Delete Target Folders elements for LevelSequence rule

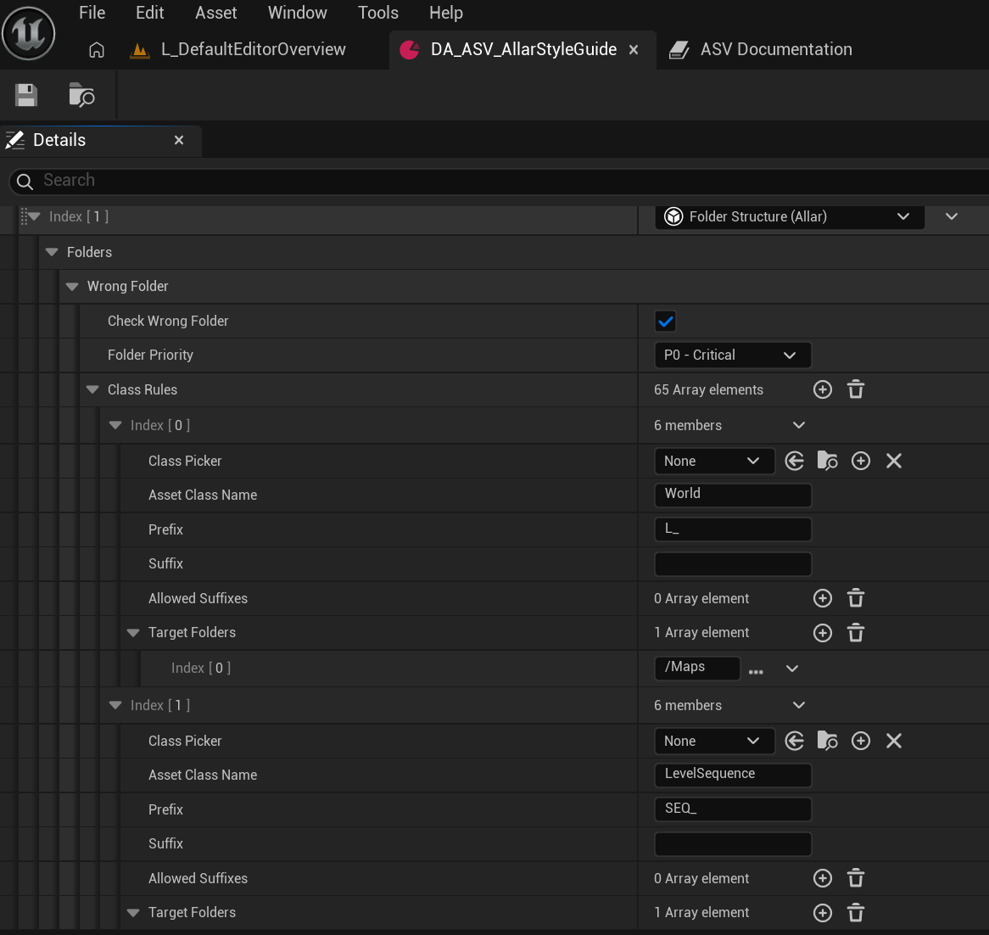click(855, 913)
